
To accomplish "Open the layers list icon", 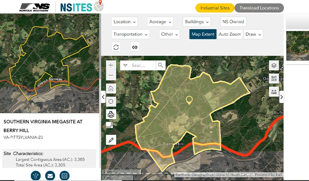I will (274, 65).
